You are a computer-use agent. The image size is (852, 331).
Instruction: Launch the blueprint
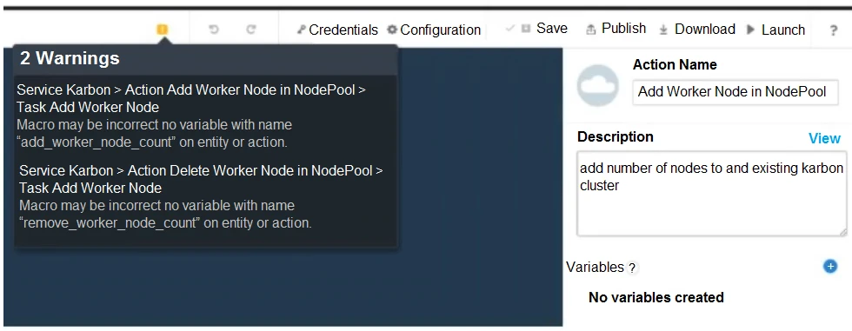pos(775,30)
